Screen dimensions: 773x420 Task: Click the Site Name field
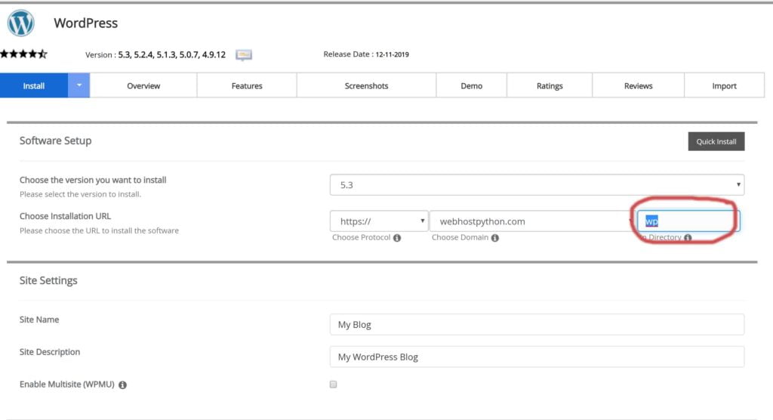pos(537,324)
